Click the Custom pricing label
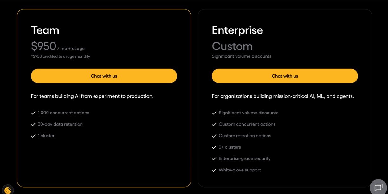This screenshot has width=388, height=194. [x=232, y=46]
